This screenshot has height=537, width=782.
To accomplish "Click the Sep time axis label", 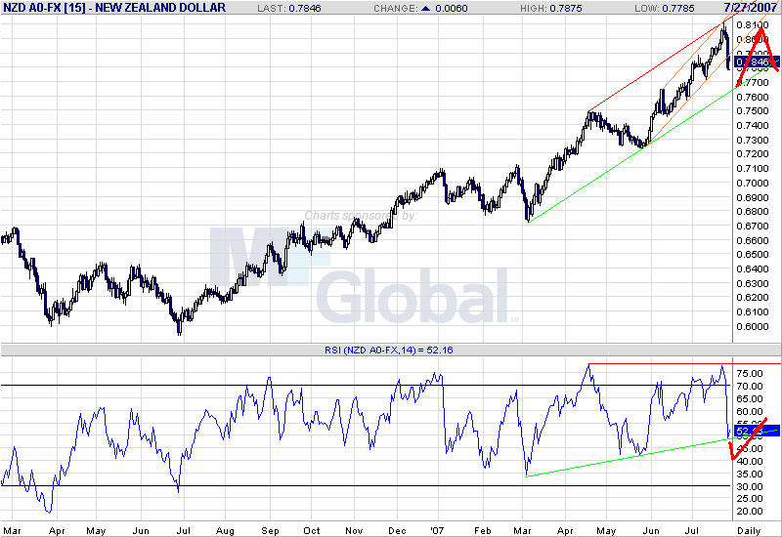I will [x=270, y=531].
